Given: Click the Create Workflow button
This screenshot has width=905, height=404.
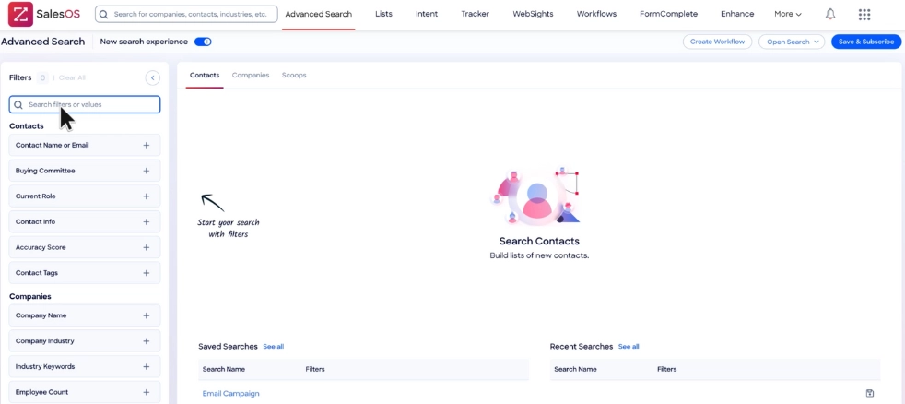Looking at the screenshot, I should coord(717,42).
